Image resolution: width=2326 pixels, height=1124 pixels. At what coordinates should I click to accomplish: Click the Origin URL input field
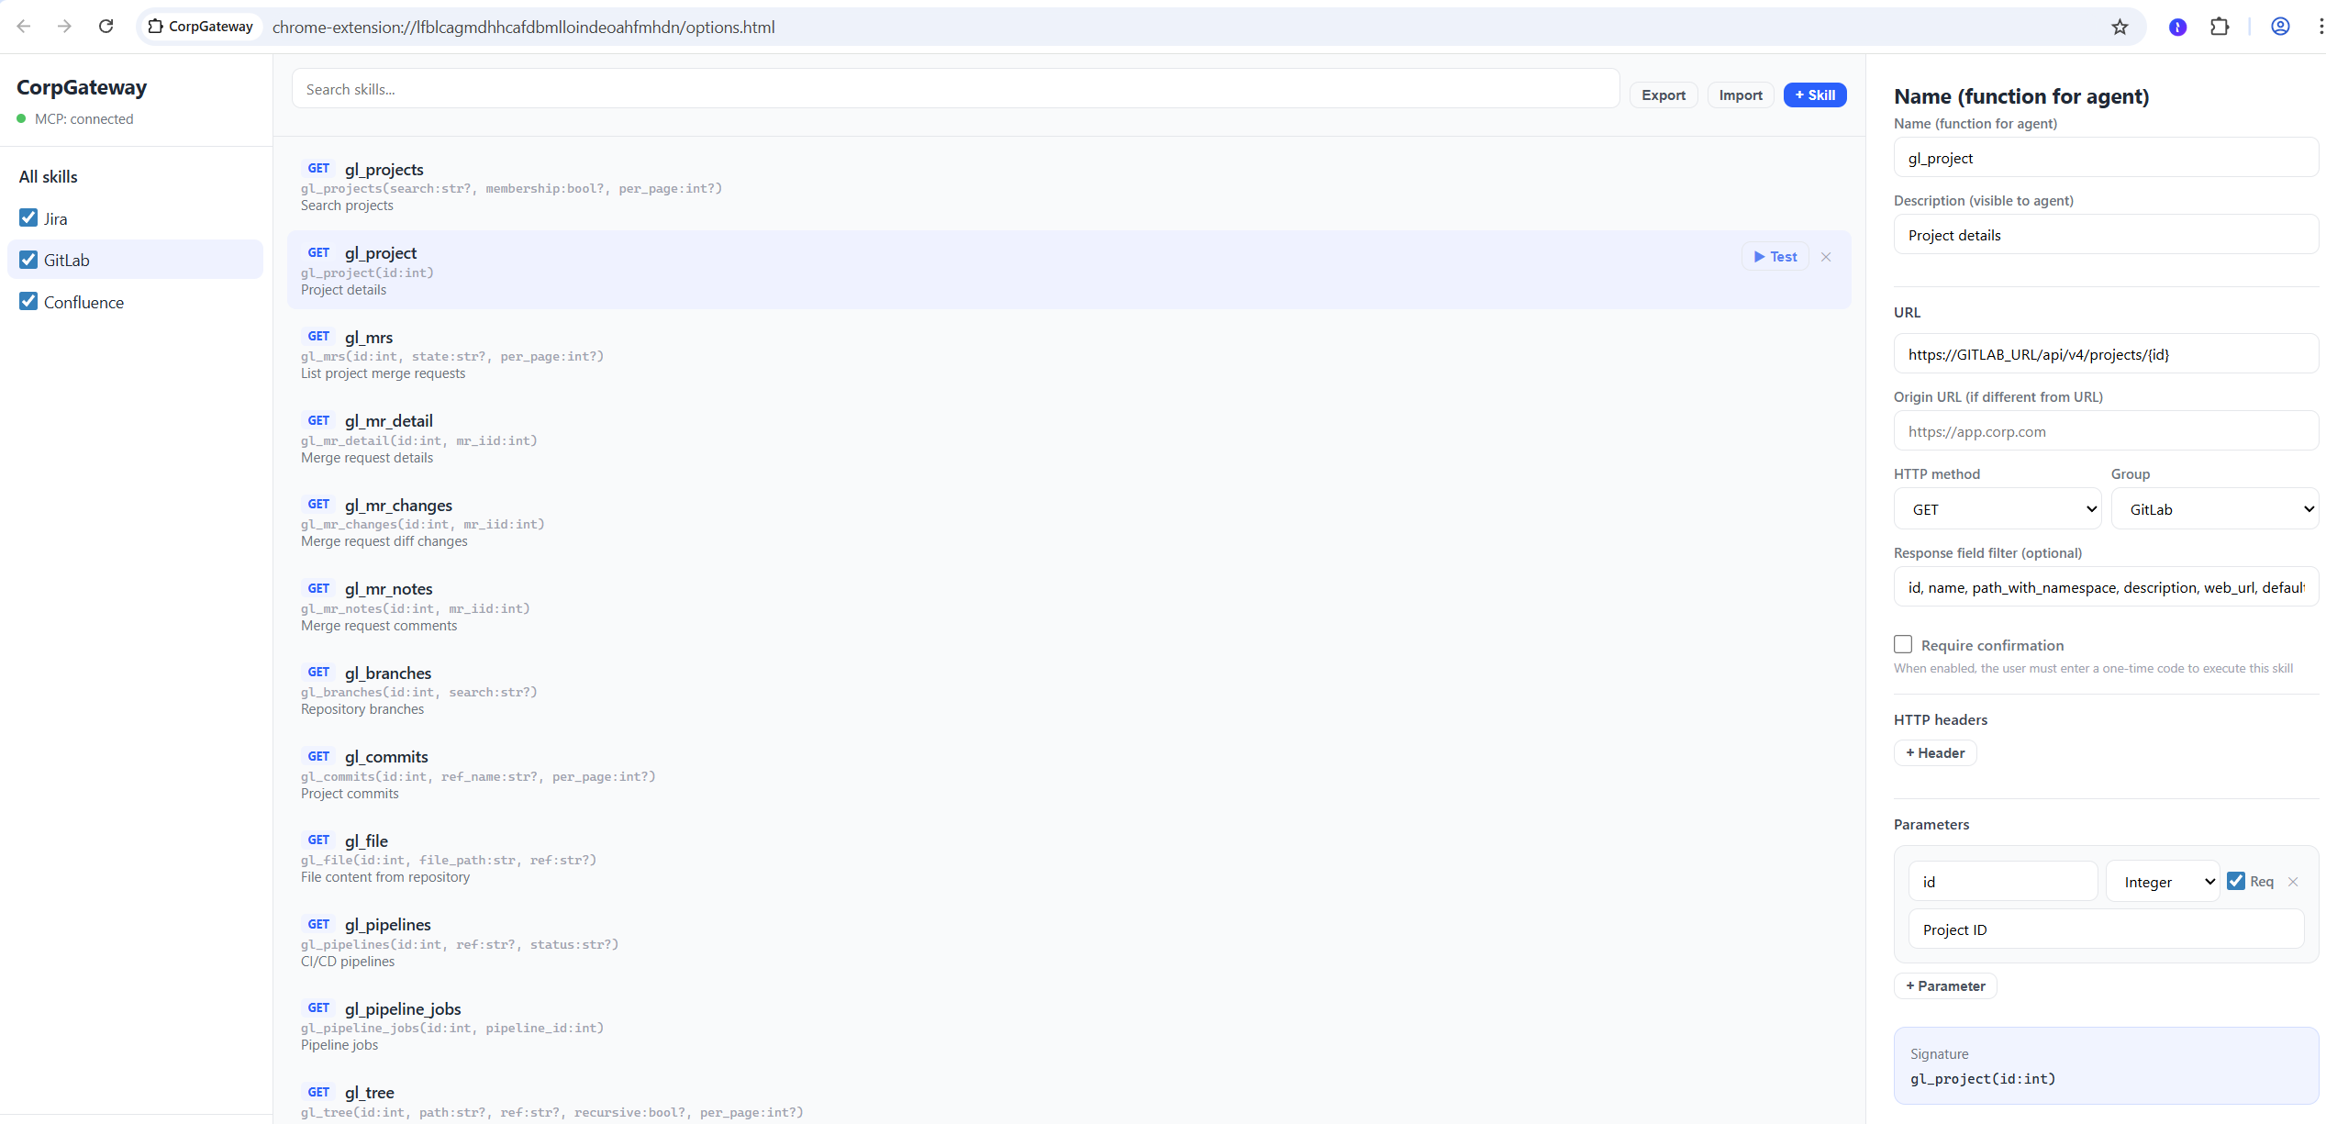click(2106, 431)
